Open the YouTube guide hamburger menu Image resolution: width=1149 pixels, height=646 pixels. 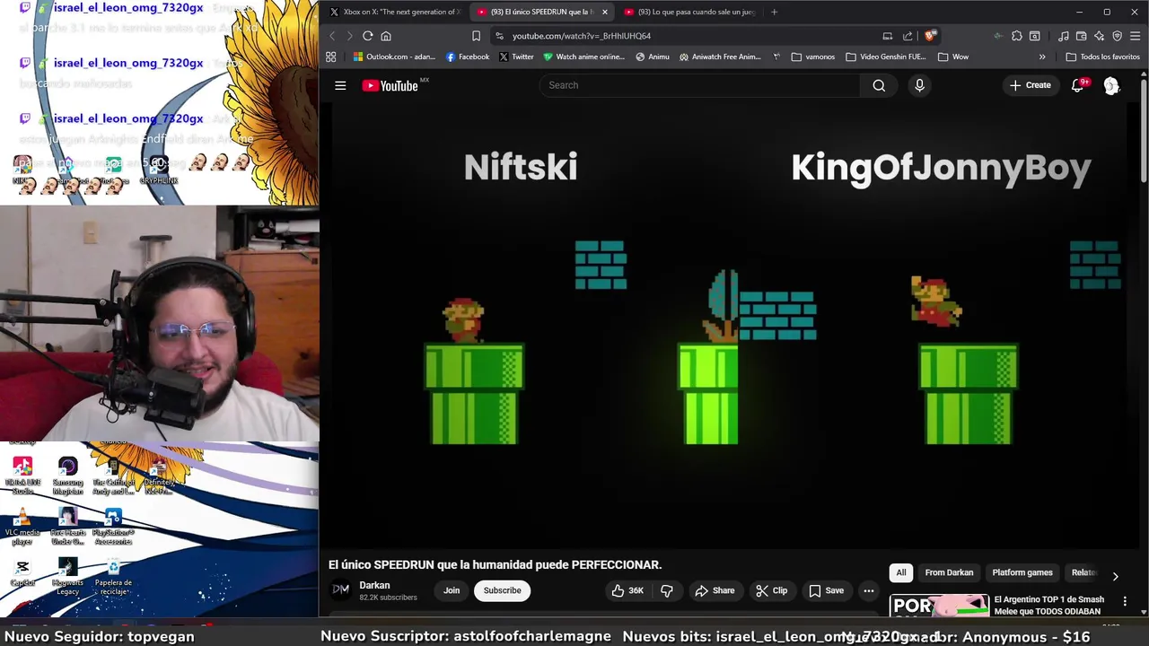(x=340, y=85)
